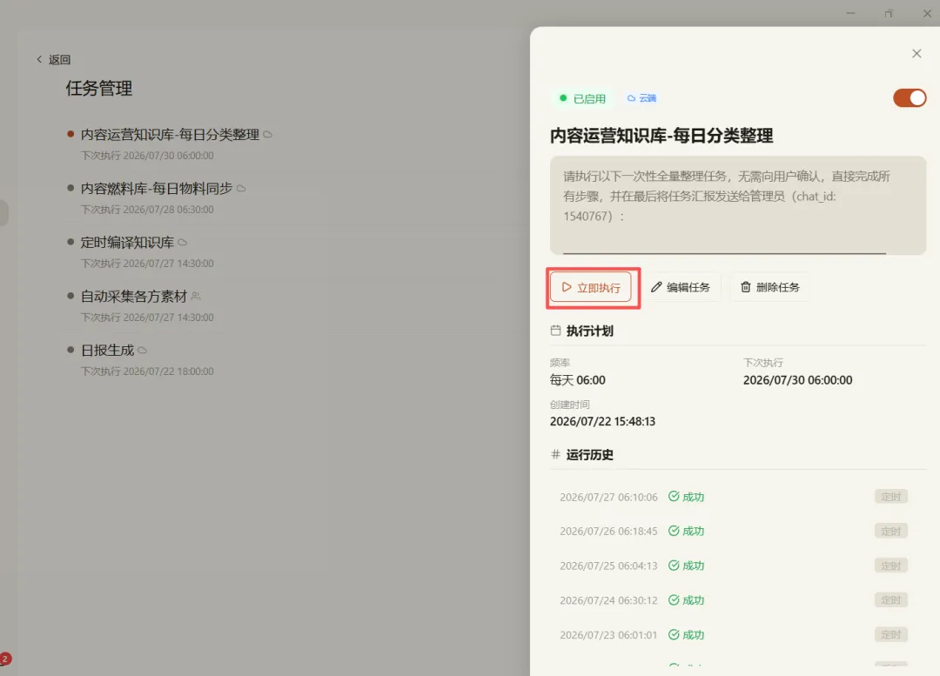940x676 pixels.
Task: Open 编辑任务 to edit the task
Action: [x=681, y=287]
